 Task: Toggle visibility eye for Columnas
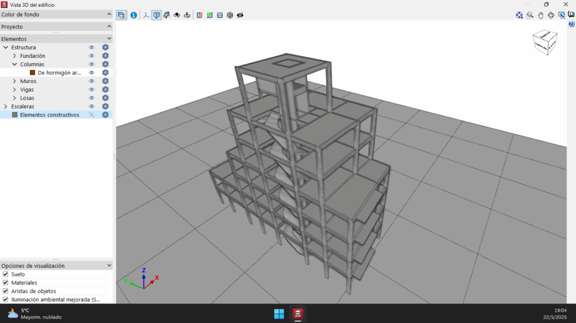92,64
